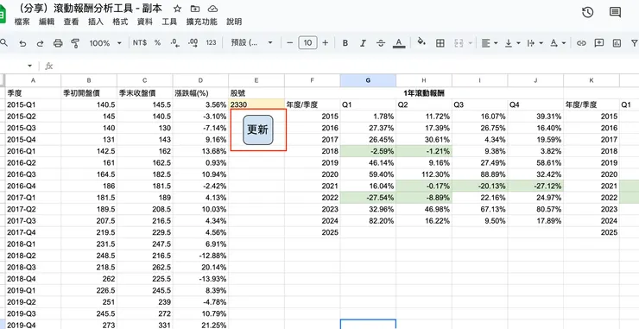The image size is (639, 329).
Task: Toggle bold formatting
Action: 345,43
